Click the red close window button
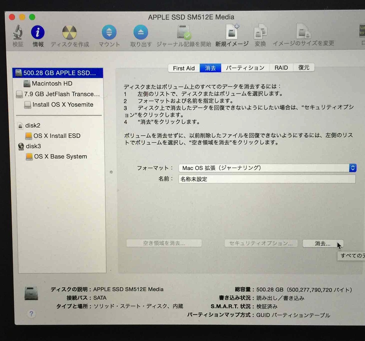The width and height of the screenshot is (365, 341). [x=12, y=17]
